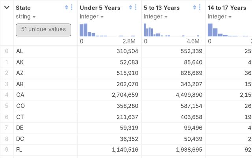Select the CA state cell
This screenshot has width=252, height=158.
pyautogui.click(x=20, y=95)
